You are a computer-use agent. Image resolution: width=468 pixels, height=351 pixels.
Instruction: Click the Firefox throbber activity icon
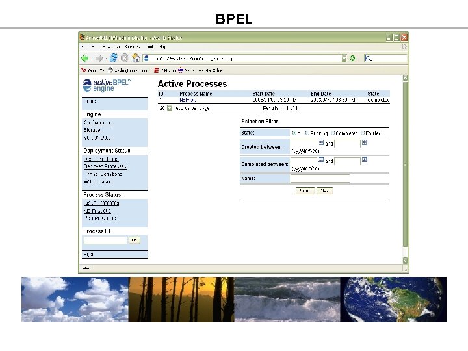tap(404, 47)
